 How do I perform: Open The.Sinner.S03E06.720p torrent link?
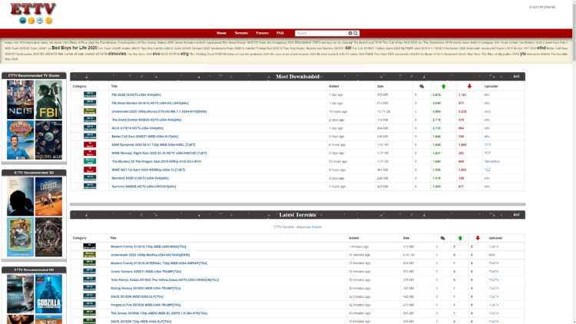pos(159,313)
